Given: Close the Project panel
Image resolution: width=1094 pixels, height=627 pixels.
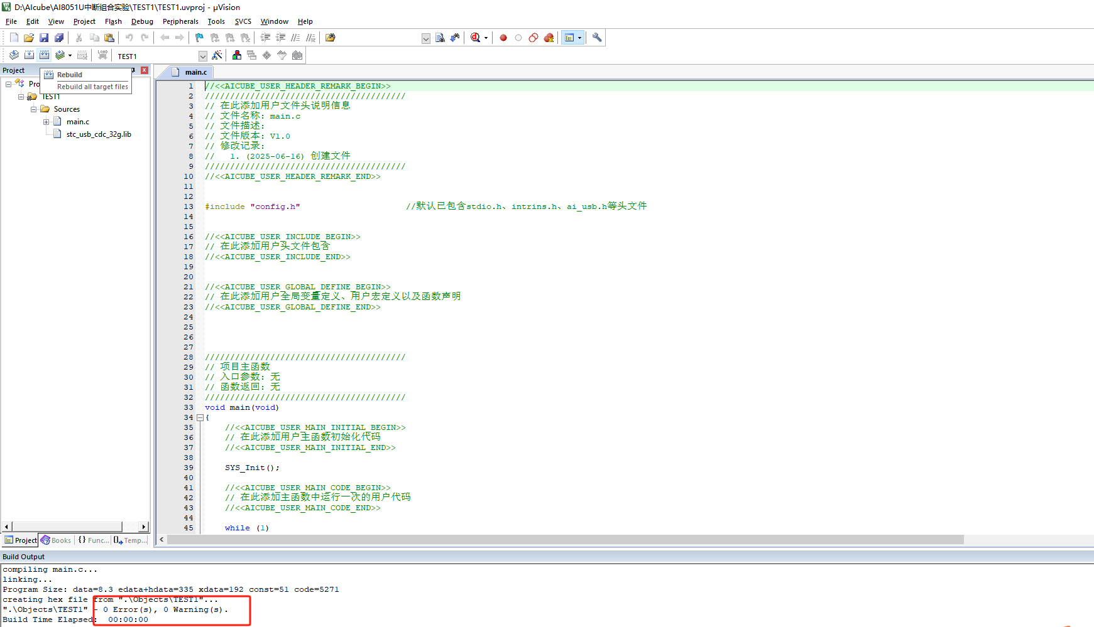Looking at the screenshot, I should coord(145,70).
